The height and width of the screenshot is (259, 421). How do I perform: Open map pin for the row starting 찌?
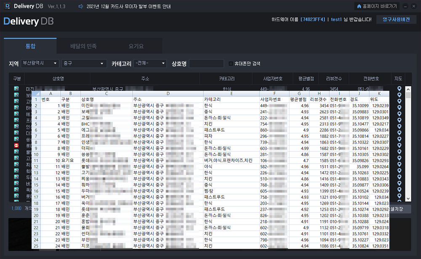(399, 164)
